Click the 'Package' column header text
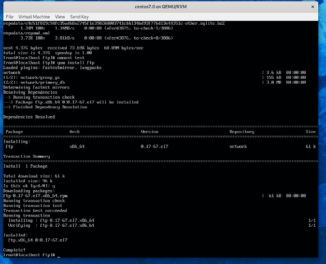 [x=14, y=132]
